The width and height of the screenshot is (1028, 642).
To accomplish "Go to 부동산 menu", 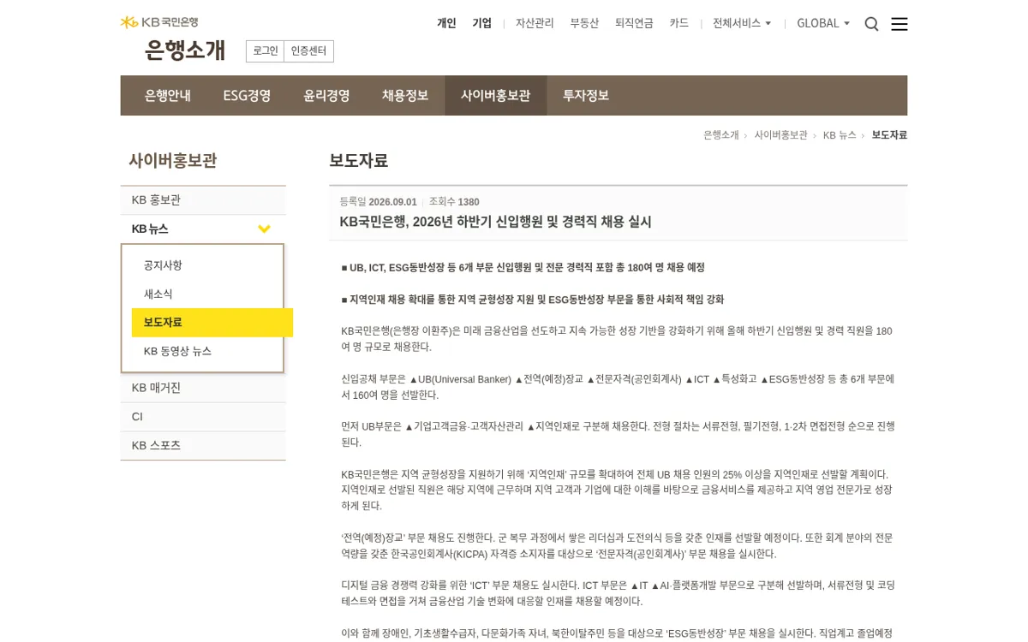I will [584, 23].
